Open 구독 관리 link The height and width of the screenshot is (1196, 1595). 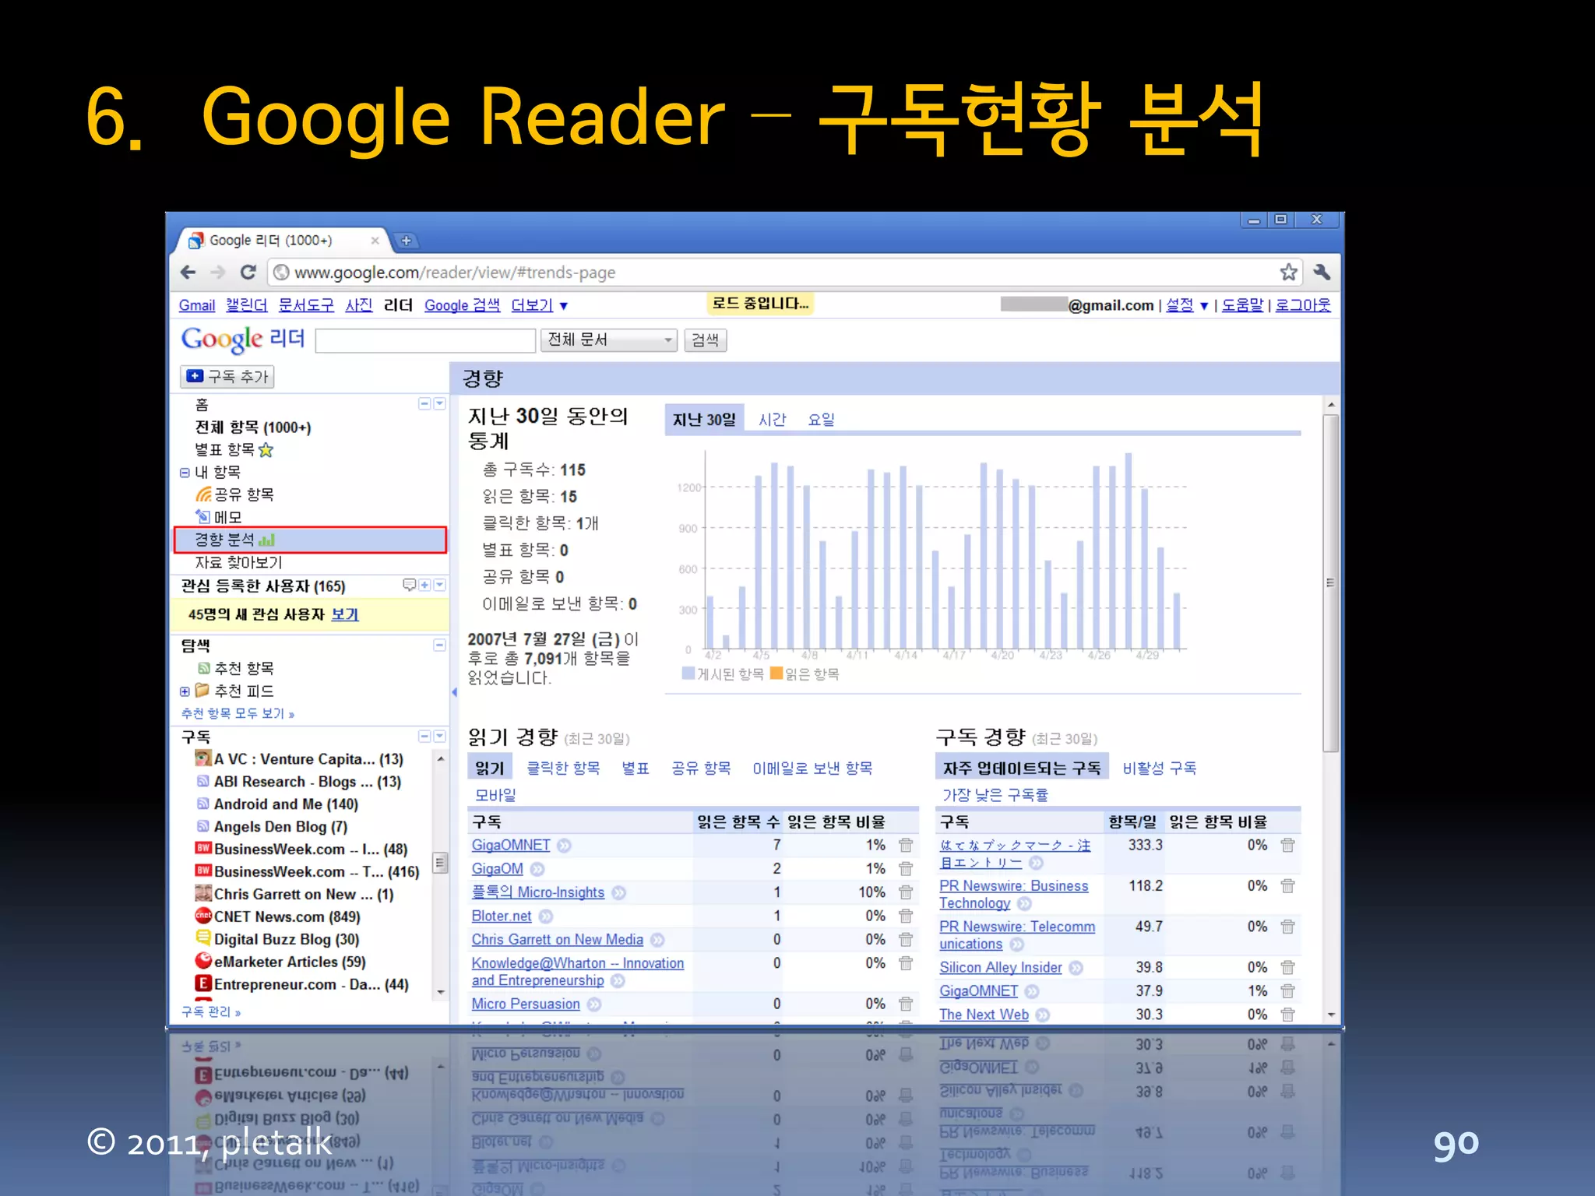click(x=210, y=1012)
